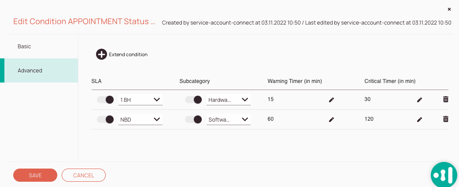Toggle the SLA switch for 1 BH
This screenshot has height=187, width=459.
(x=105, y=100)
